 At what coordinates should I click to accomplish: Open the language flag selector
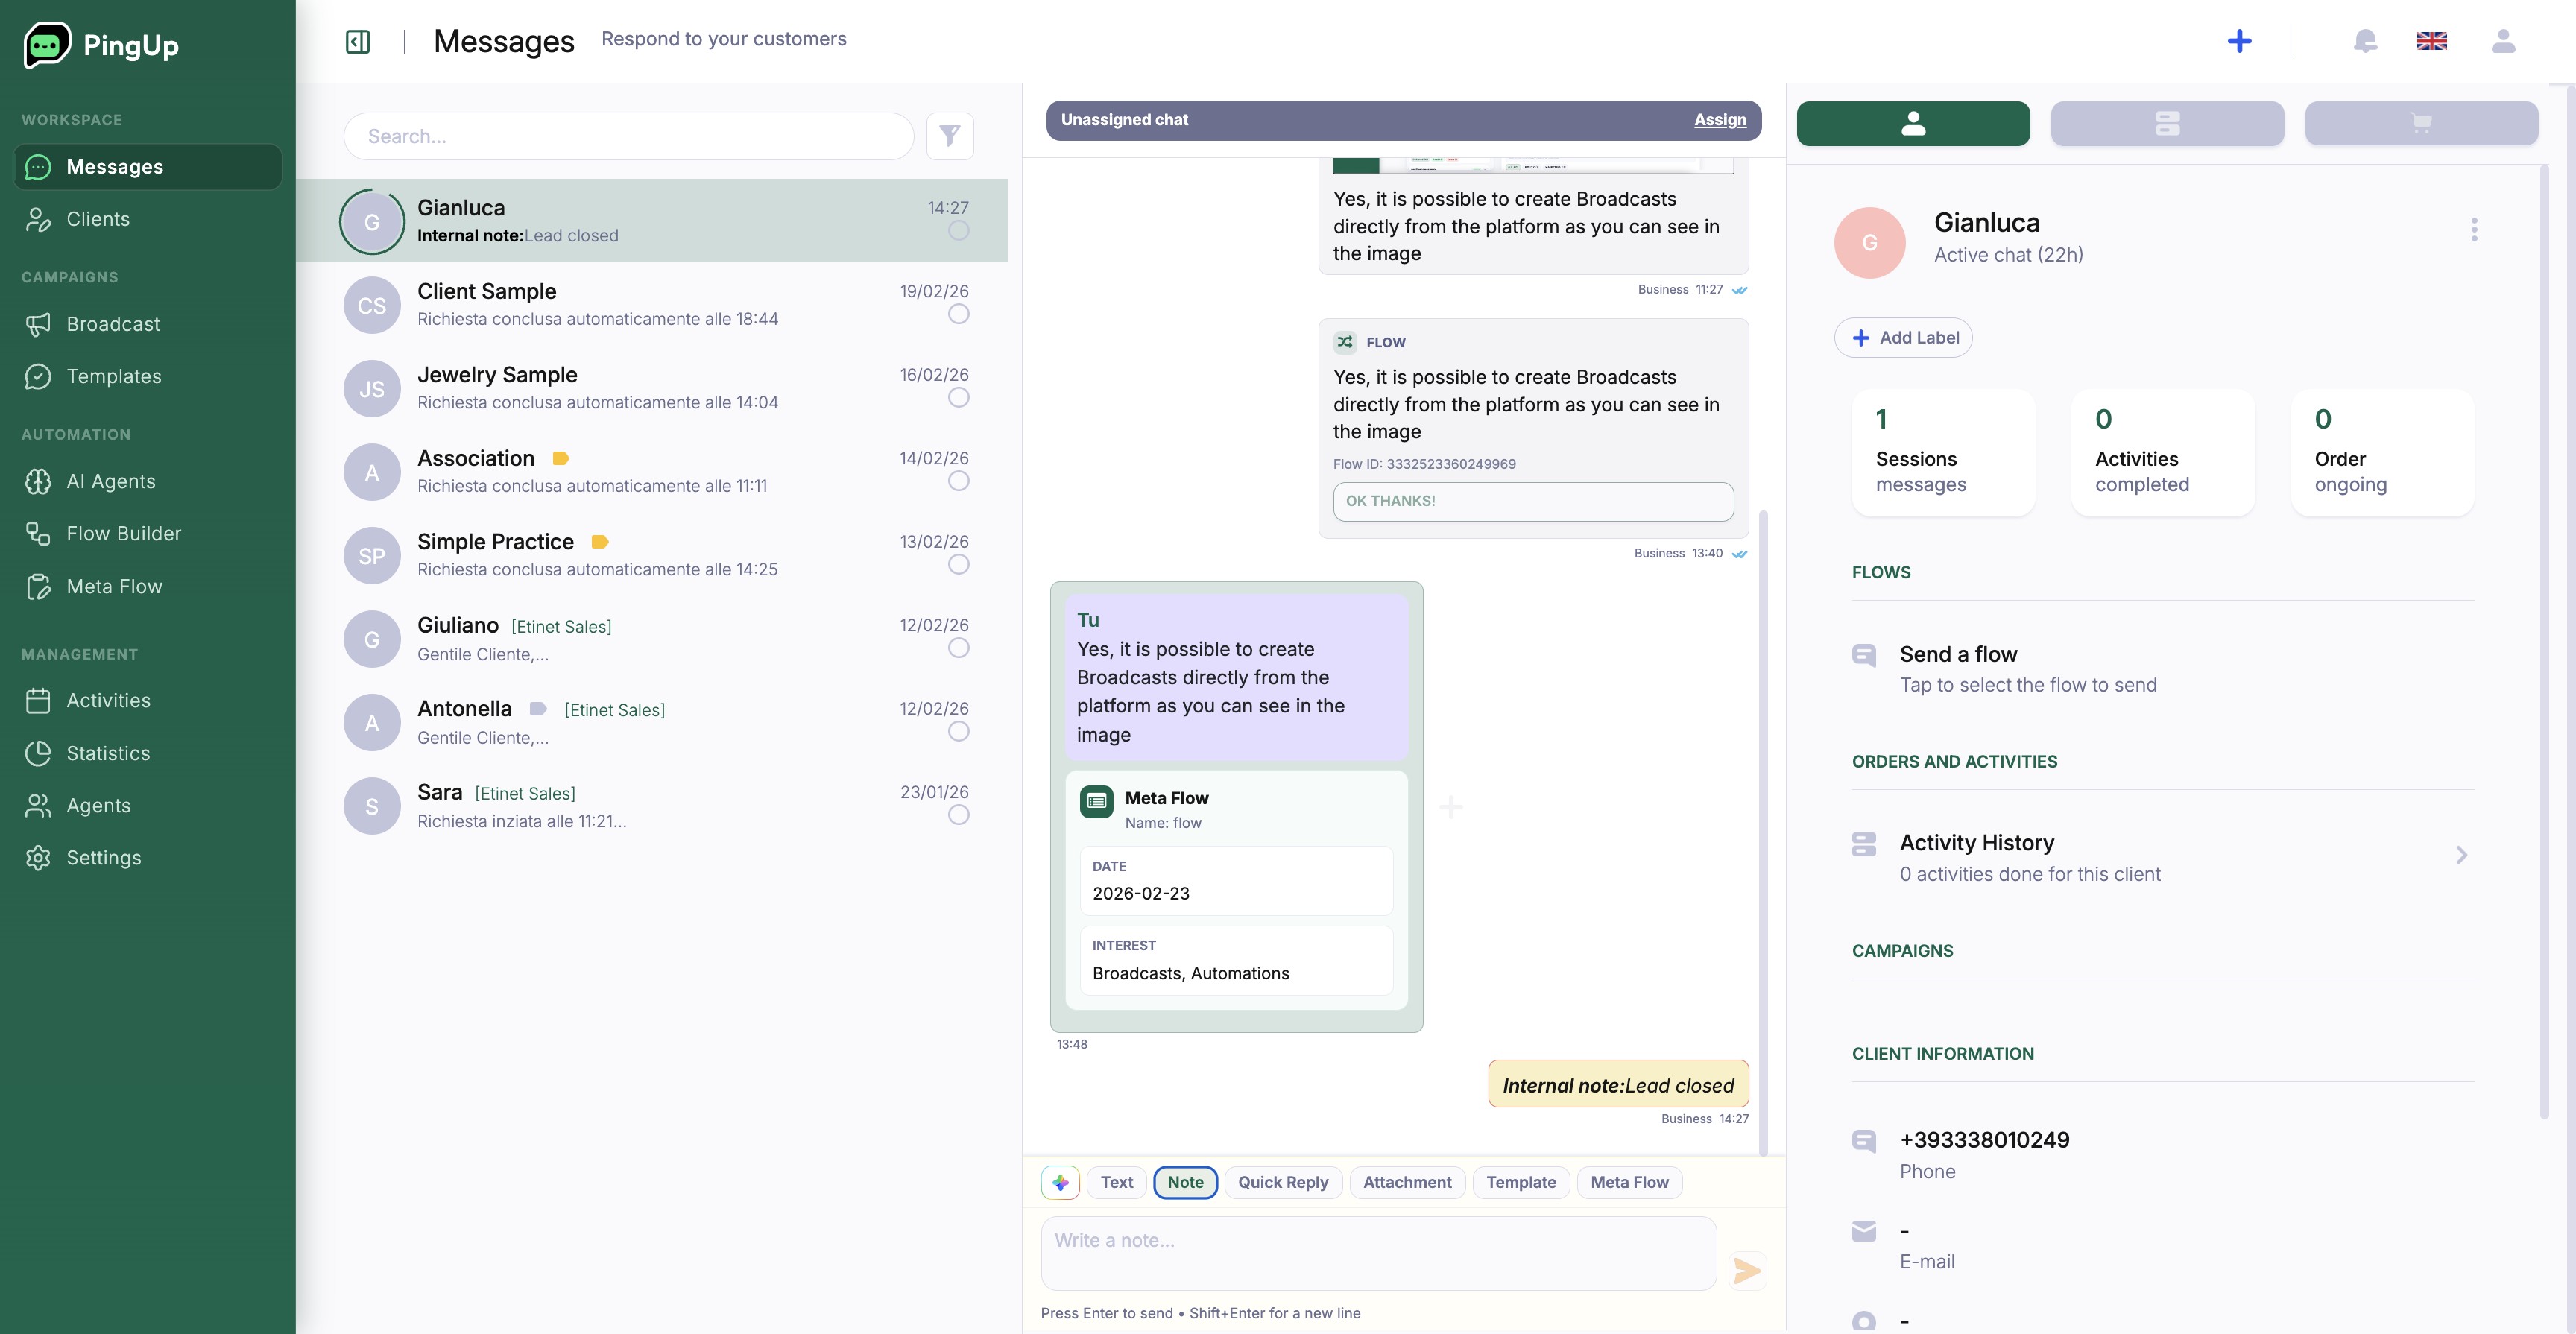click(x=2431, y=41)
